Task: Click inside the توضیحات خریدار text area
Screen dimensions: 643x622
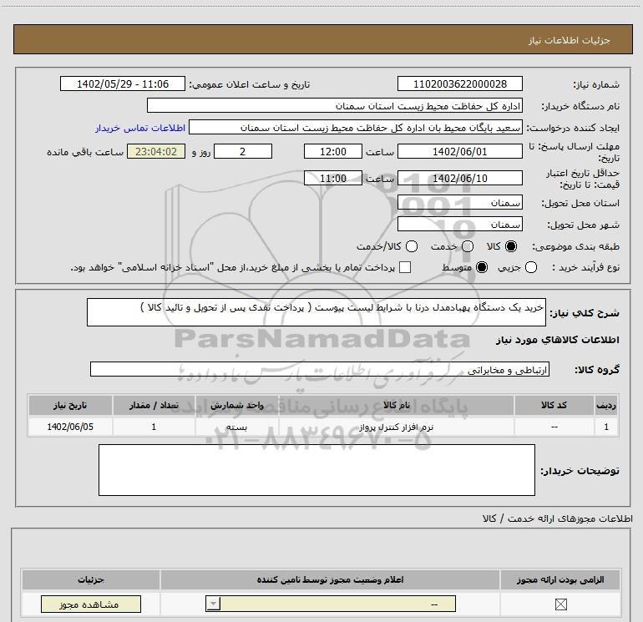Action: [x=317, y=469]
